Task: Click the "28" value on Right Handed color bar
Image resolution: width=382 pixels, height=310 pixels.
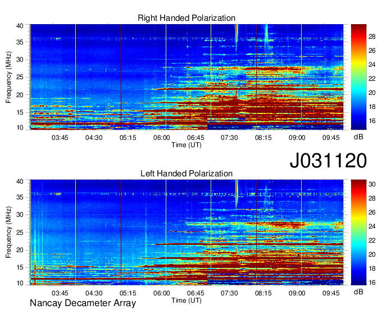Action: (x=372, y=37)
